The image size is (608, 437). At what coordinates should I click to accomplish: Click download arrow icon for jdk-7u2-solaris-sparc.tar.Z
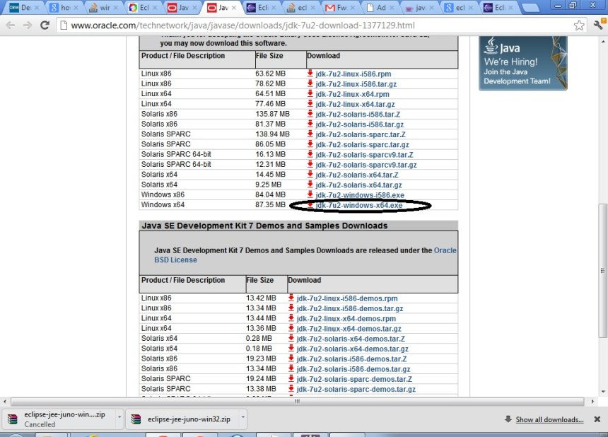(x=310, y=134)
